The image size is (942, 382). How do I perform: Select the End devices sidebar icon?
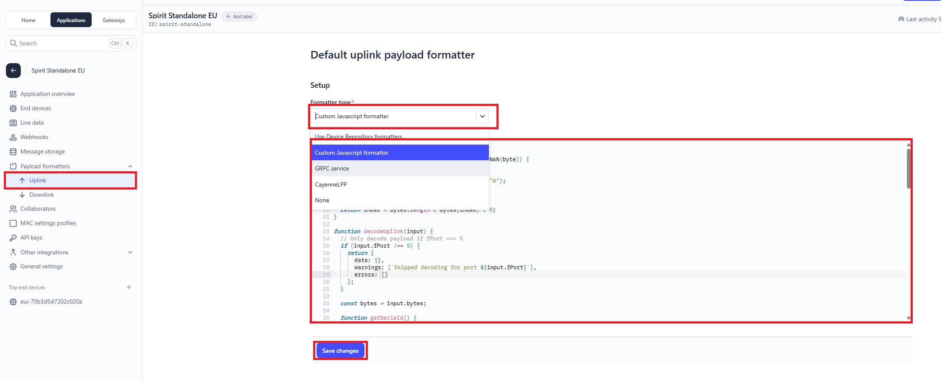point(13,108)
